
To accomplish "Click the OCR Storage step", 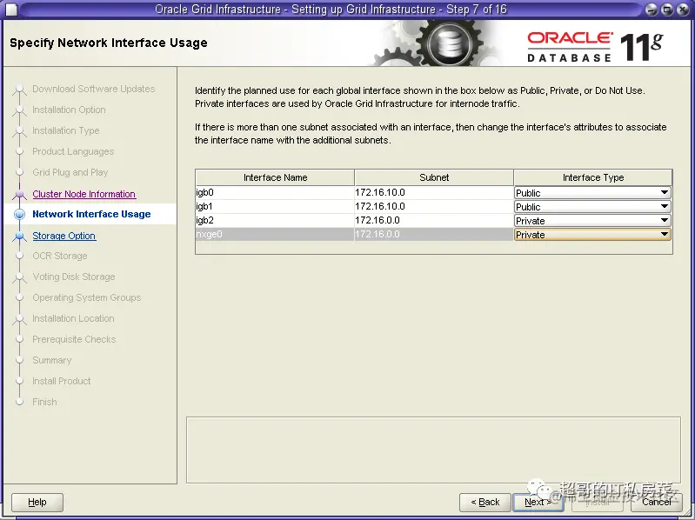I will (60, 256).
